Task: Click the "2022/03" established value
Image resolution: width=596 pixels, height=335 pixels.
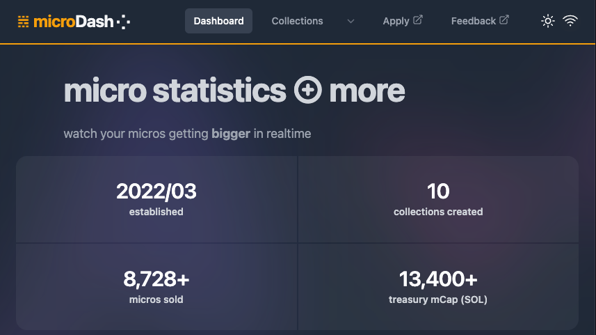Action: (156, 191)
